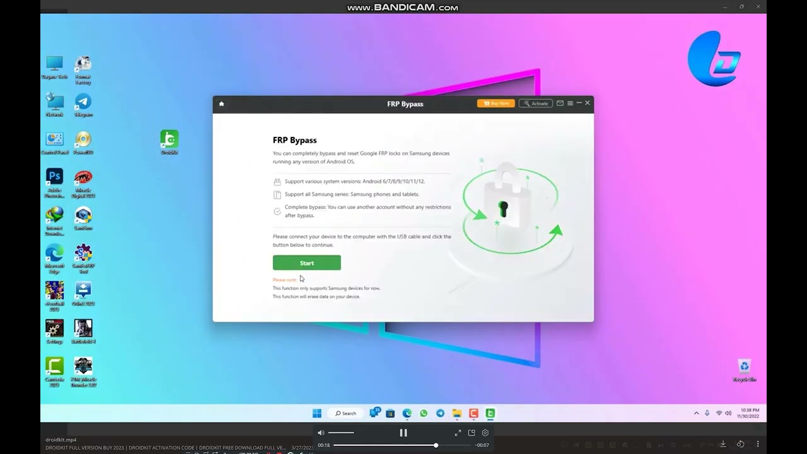The image size is (807, 454).
Task: Open the Battlefield 4 desktop shortcut
Action: click(x=83, y=332)
